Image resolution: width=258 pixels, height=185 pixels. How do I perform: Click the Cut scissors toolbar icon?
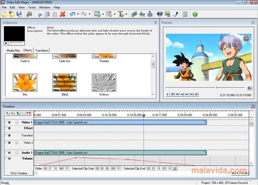(x=39, y=15)
